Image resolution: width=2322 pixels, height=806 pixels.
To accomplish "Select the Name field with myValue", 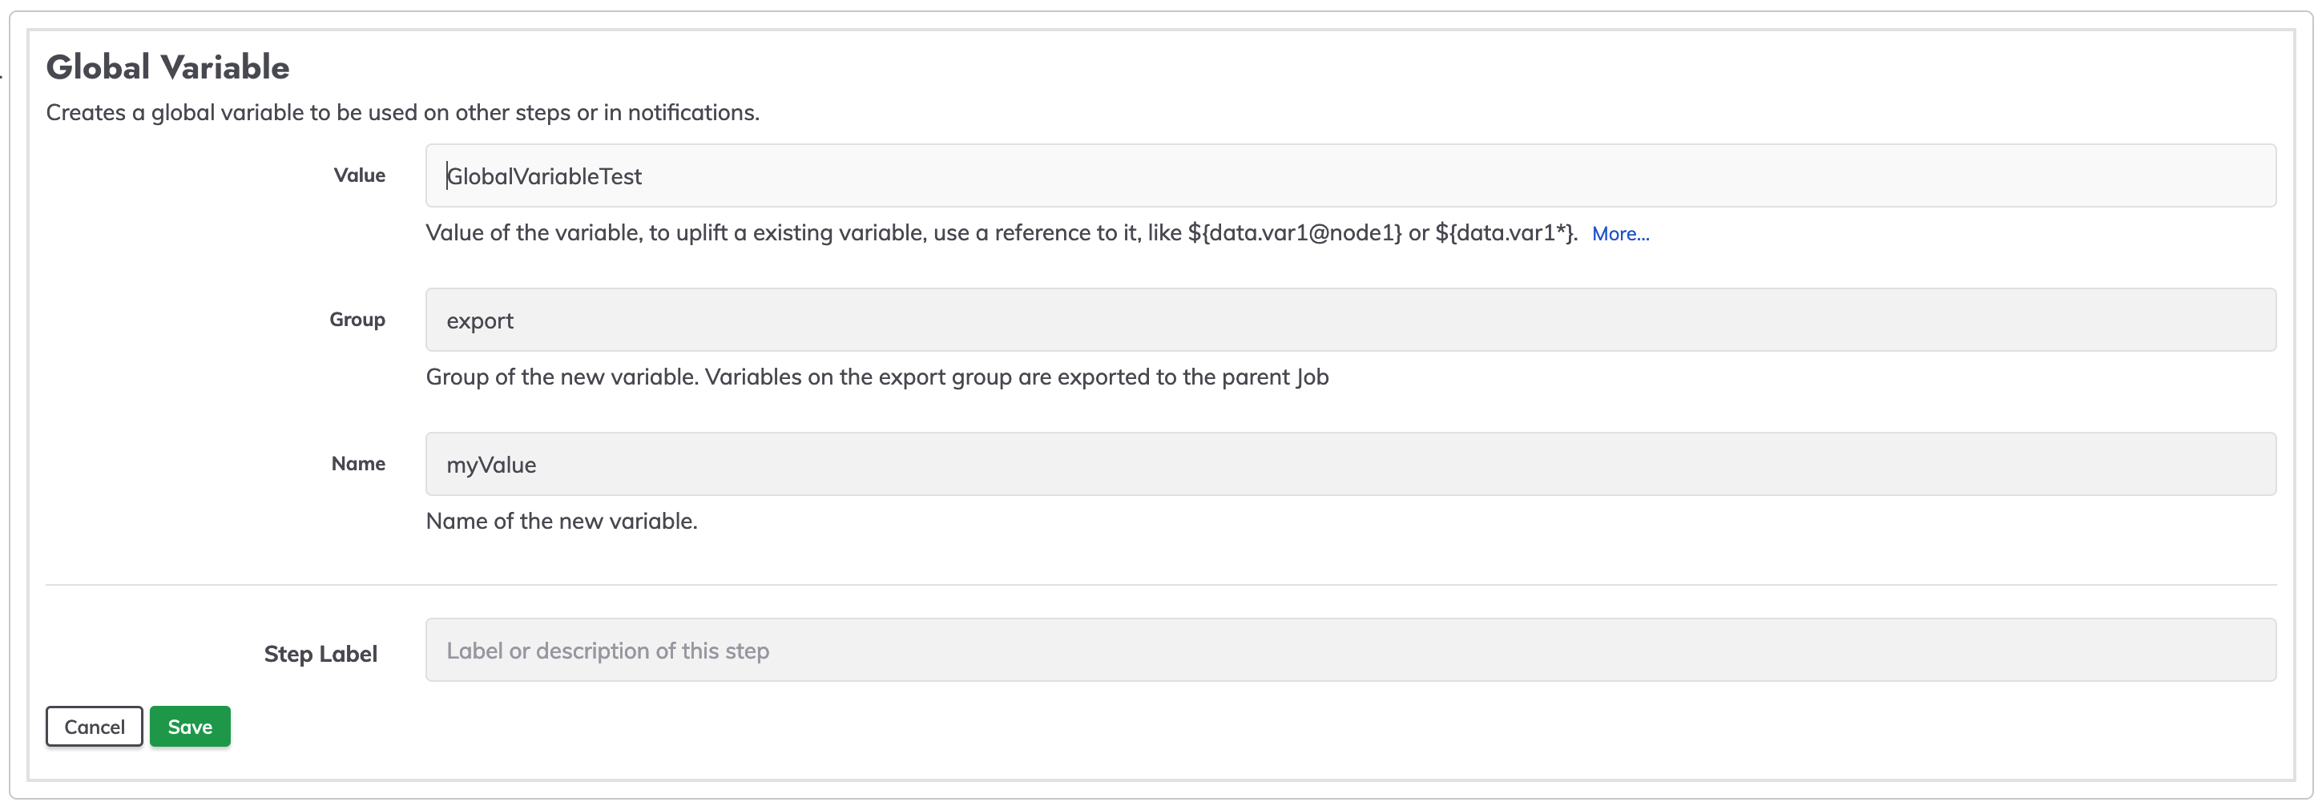I will [x=1350, y=465].
